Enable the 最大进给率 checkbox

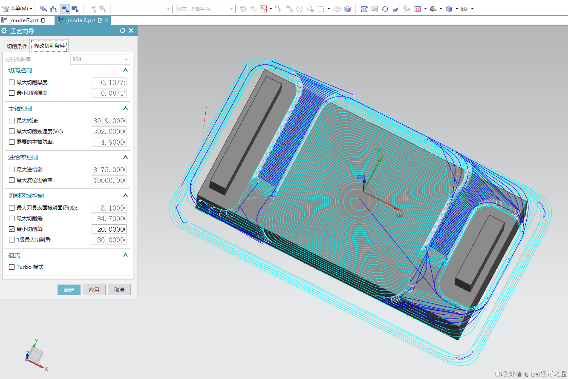pos(12,170)
